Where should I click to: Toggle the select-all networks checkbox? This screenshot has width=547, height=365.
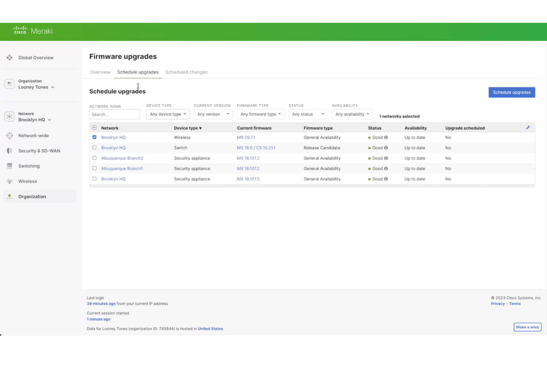(x=94, y=128)
